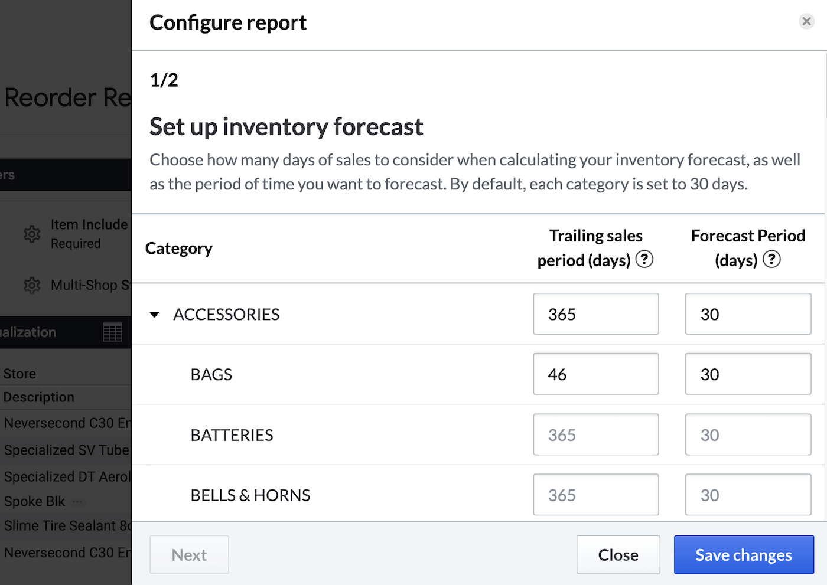
Task: Edit ACCESSORIES trailing sales period field
Action: click(x=595, y=313)
